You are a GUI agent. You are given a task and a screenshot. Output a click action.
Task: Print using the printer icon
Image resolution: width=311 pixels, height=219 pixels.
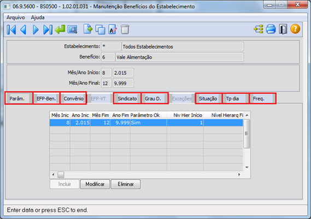coord(271,29)
